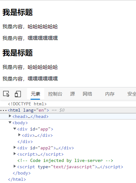Select the div id="app2" tag text
Image resolution: width=136 pixels, height=183 pixels.
point(46,148)
